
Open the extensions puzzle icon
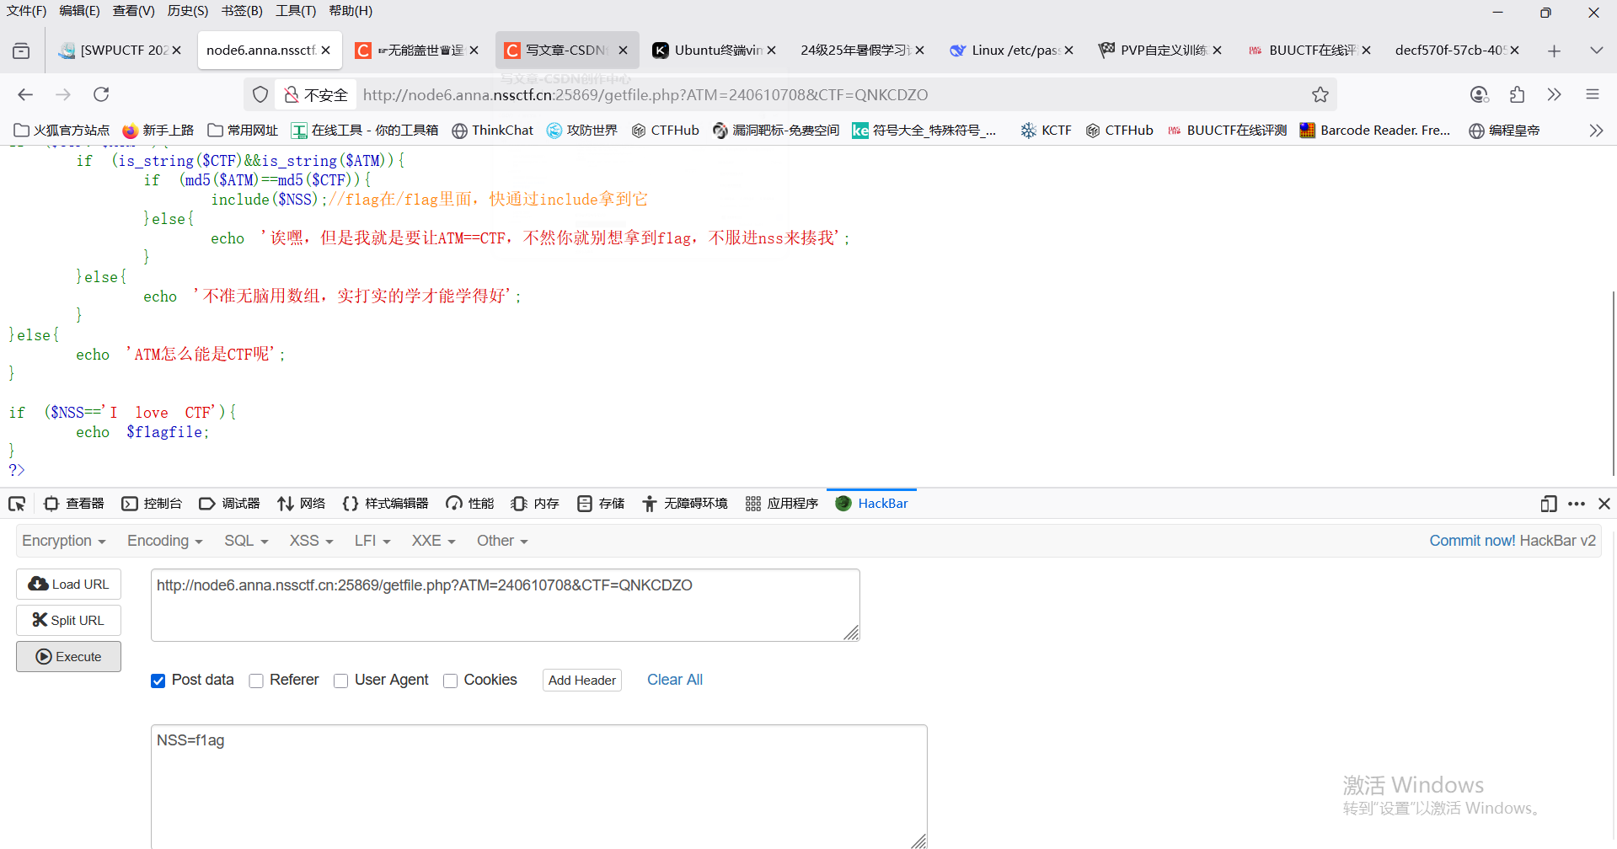(1518, 94)
